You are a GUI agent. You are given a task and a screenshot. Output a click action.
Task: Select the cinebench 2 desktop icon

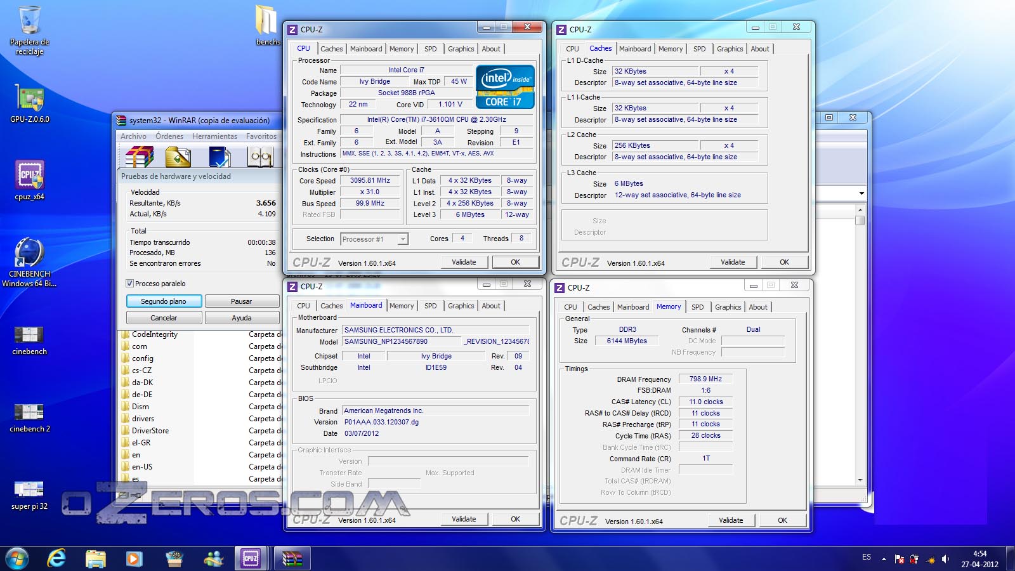pyautogui.click(x=29, y=417)
